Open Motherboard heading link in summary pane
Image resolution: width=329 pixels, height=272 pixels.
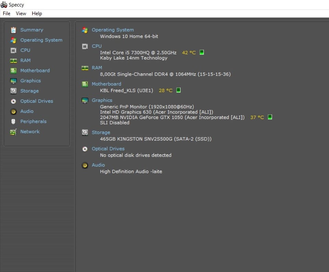click(106, 84)
